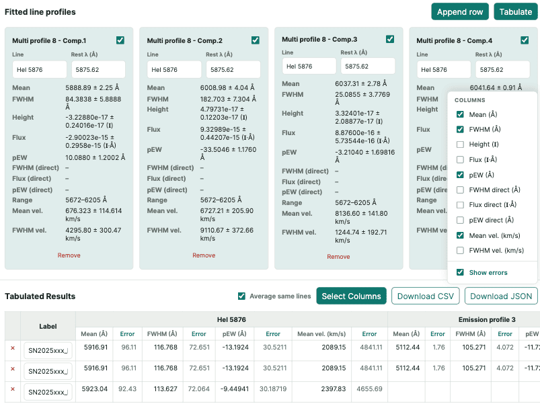Edit Line field in Comp.4 card
The image size is (540, 406).
click(x=444, y=69)
